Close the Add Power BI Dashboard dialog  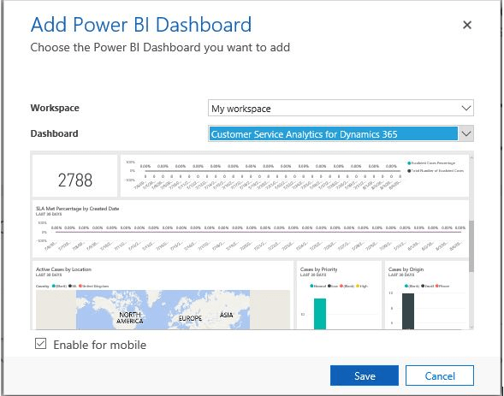click(466, 25)
